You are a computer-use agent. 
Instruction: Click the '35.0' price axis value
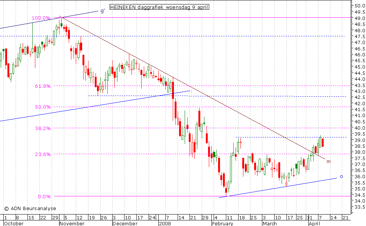pyautogui.click(x=360, y=189)
